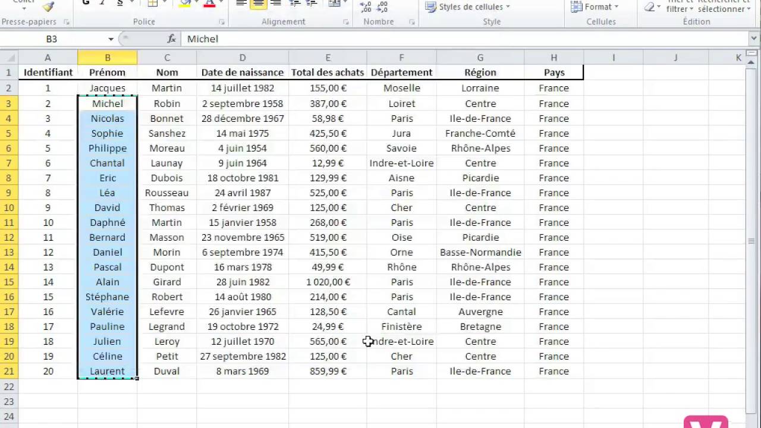This screenshot has height=428, width=761.
Task: Select cell containing Lorraine
Action: [x=480, y=88]
